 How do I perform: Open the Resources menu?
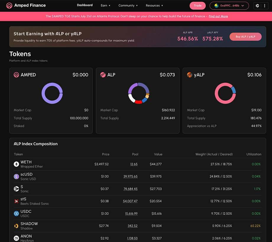(x=154, y=6)
